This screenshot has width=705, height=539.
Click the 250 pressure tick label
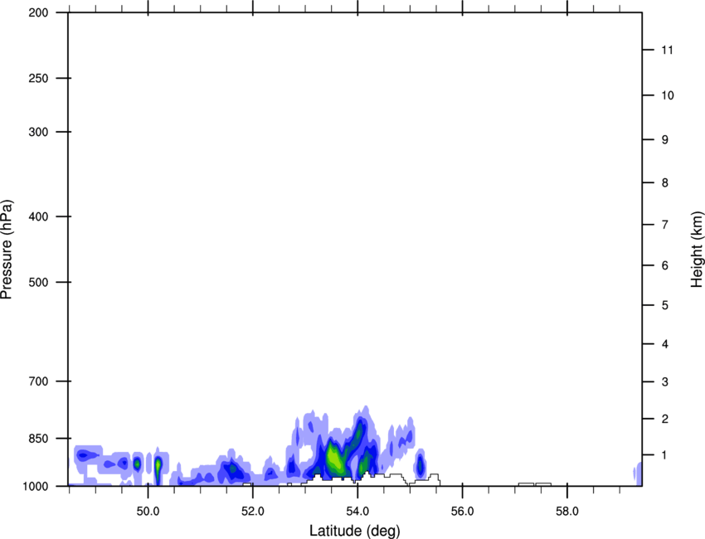pyautogui.click(x=38, y=78)
